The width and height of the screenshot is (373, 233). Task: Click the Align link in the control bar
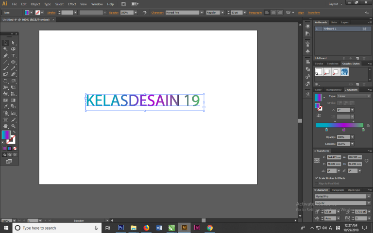click(x=301, y=12)
